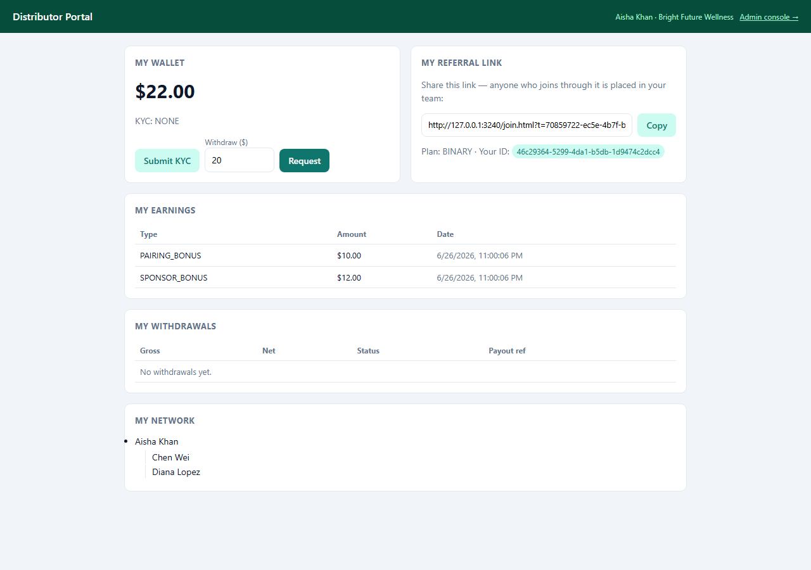This screenshot has width=811, height=570.
Task: Click the PAIRING_BONUS row date cell
Action: click(480, 256)
